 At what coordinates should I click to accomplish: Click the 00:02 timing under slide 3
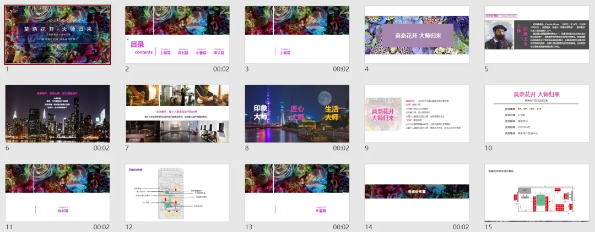(341, 69)
